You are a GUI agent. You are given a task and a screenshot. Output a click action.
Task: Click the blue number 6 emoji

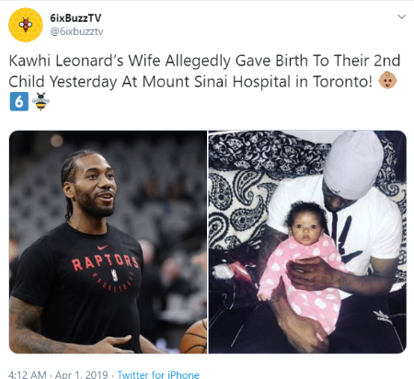(x=19, y=101)
